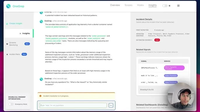Click the SIGNAL column header
This screenshot has height=112, width=200.
pos(144,61)
